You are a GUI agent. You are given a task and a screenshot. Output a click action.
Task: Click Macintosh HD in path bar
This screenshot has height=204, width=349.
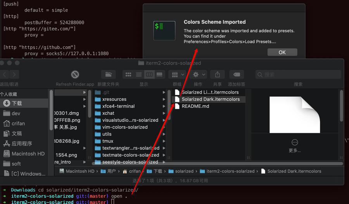(77, 171)
